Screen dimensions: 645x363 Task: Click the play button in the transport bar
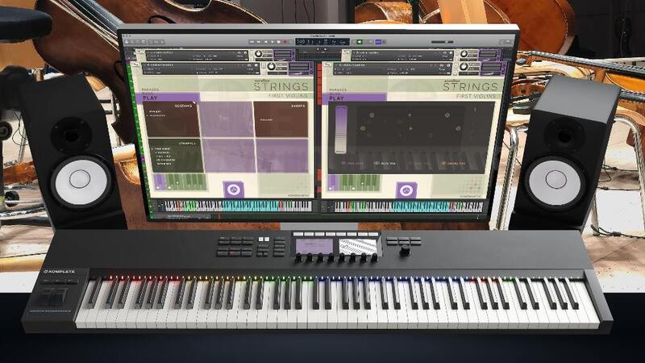click(x=272, y=42)
